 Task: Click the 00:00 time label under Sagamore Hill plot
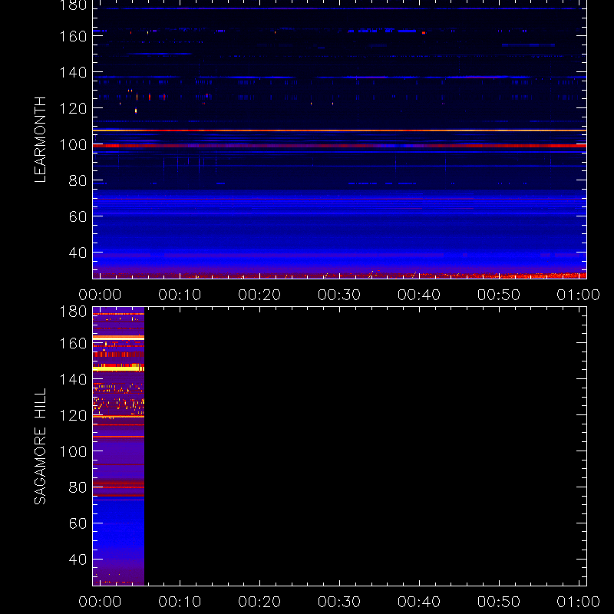coord(100,602)
